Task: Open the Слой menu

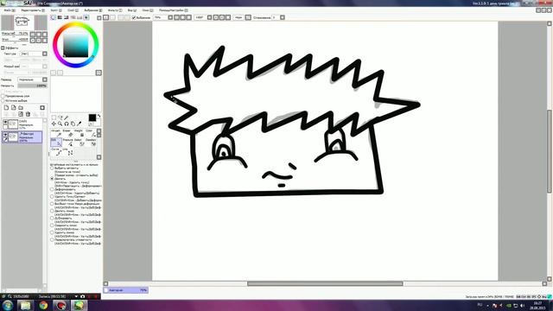Action: (x=73, y=10)
